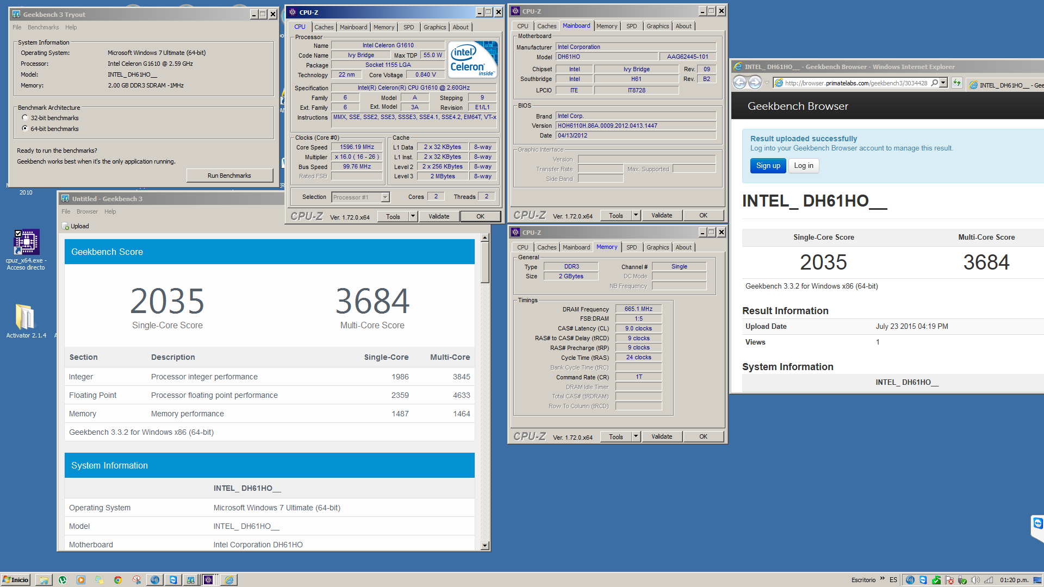Screen dimensions: 1044x587
Task: Click the Inicio start button
Action: coord(16,580)
